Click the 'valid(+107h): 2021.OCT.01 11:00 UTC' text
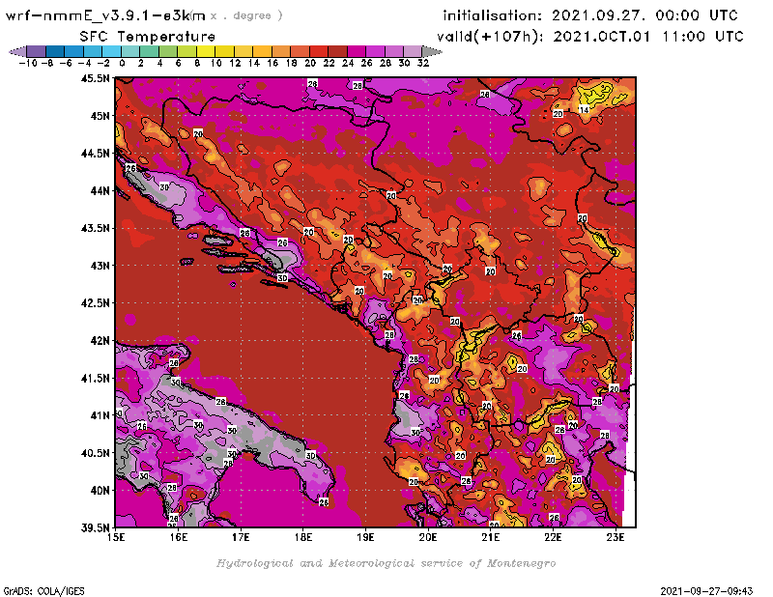The image size is (773, 597). [x=589, y=37]
